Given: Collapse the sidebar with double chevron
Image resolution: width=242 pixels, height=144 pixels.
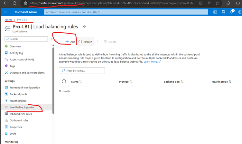Looking at the screenshot, I should 51,39.
